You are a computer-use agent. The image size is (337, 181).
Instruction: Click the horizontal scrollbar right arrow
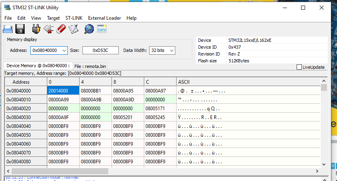coord(317,171)
